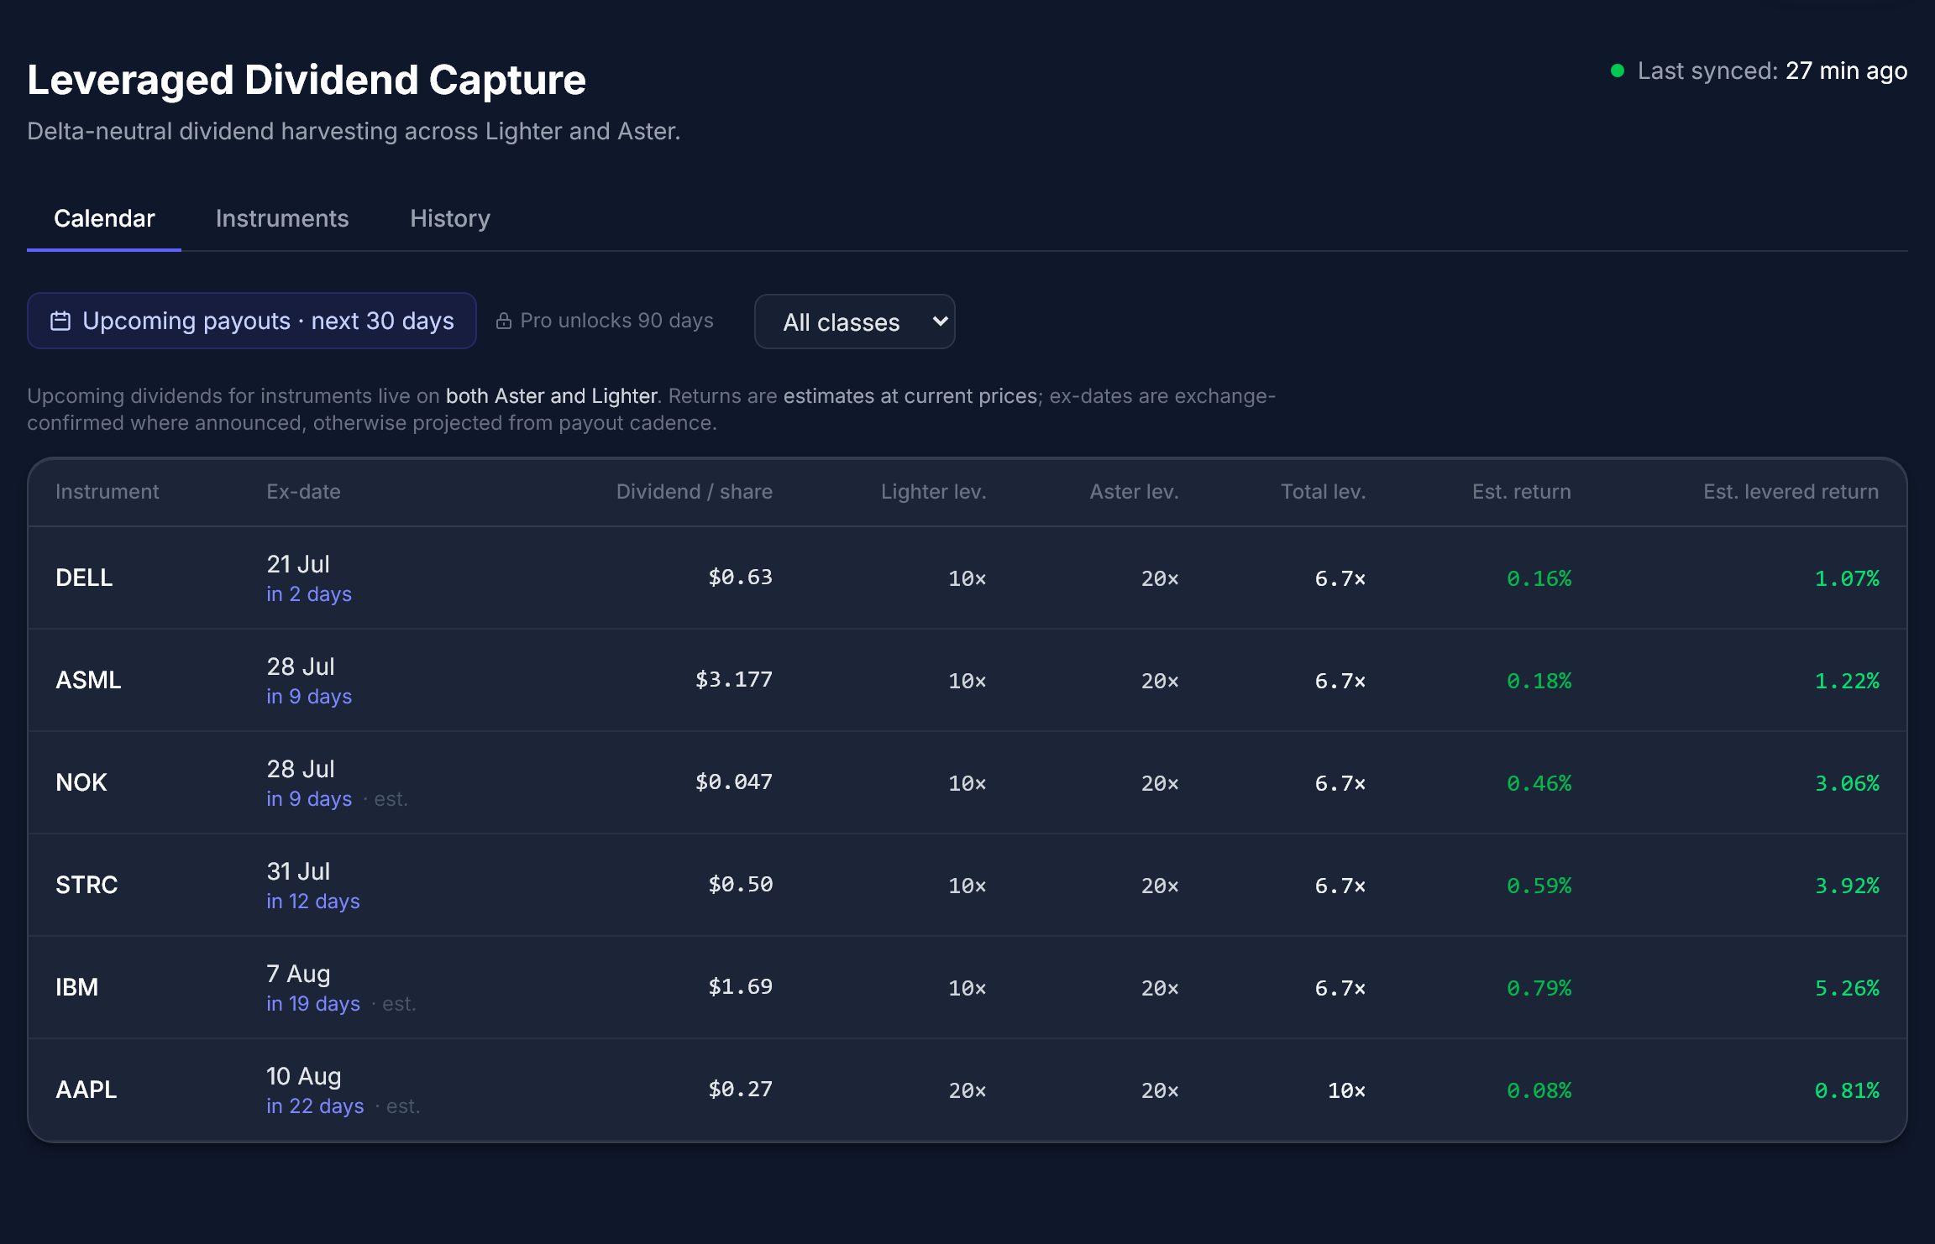Click the $1.69 dividend value
Viewport: 1935px width, 1244px height.
(740, 987)
